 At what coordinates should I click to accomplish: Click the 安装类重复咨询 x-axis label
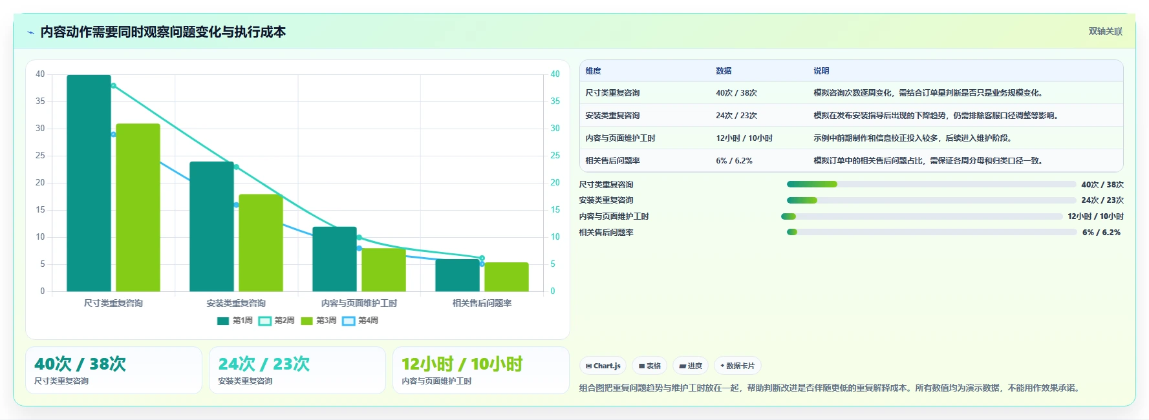[x=236, y=303]
